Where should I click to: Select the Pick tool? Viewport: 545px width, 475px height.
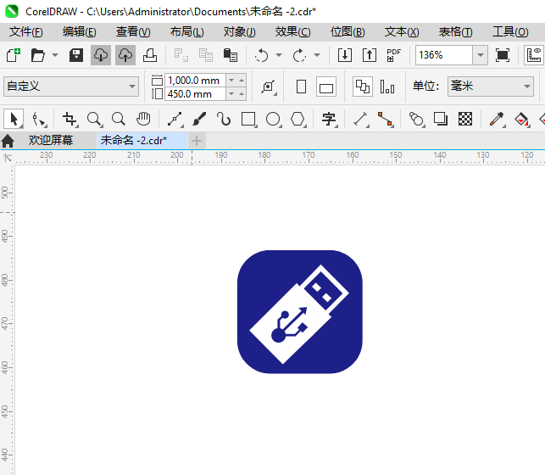pyautogui.click(x=14, y=119)
